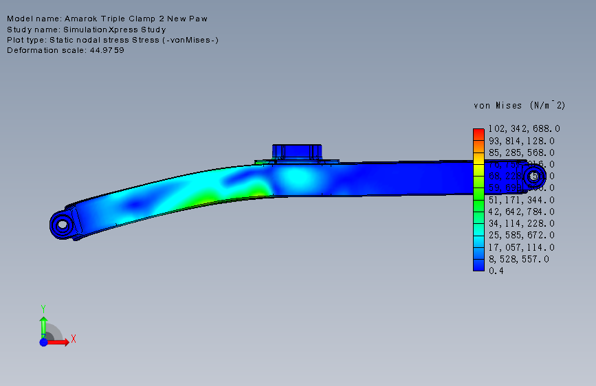Viewport: 596px width, 386px height.
Task: Click legend value 93,814,128.0
Action: point(522,141)
